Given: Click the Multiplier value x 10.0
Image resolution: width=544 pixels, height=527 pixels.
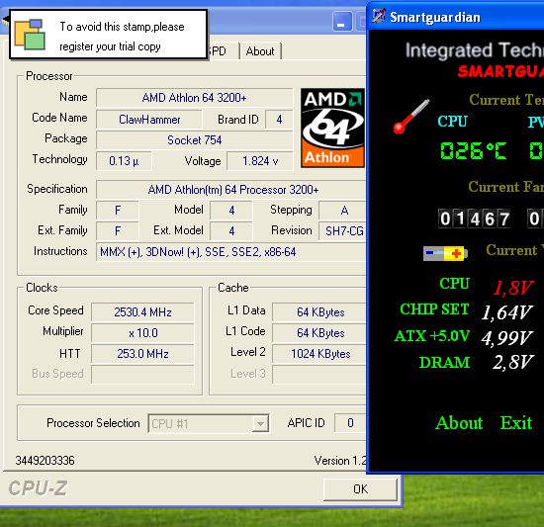Looking at the screenshot, I should click(x=142, y=333).
